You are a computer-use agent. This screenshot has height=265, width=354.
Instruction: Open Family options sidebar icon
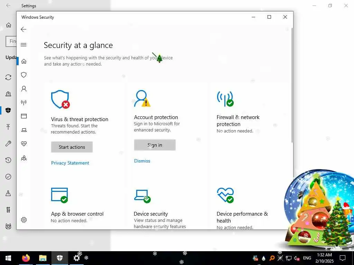24,158
